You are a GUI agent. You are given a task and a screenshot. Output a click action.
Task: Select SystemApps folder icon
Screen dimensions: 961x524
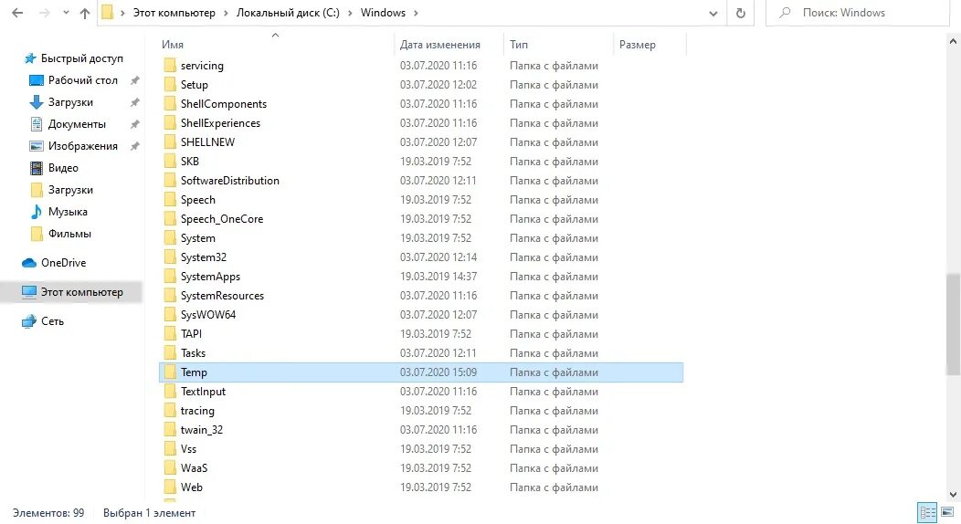point(170,277)
